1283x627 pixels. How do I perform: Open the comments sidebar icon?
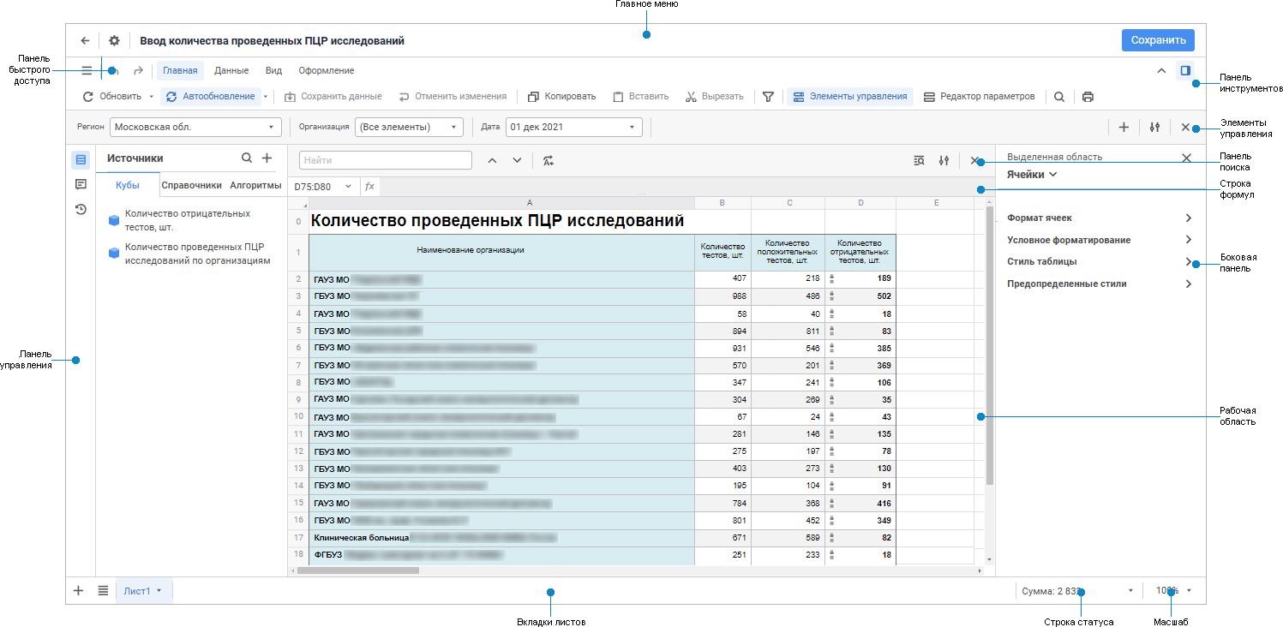tap(81, 184)
